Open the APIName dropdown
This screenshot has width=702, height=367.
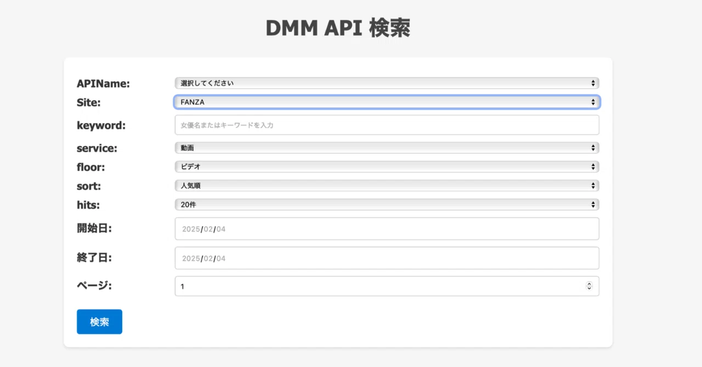(387, 83)
